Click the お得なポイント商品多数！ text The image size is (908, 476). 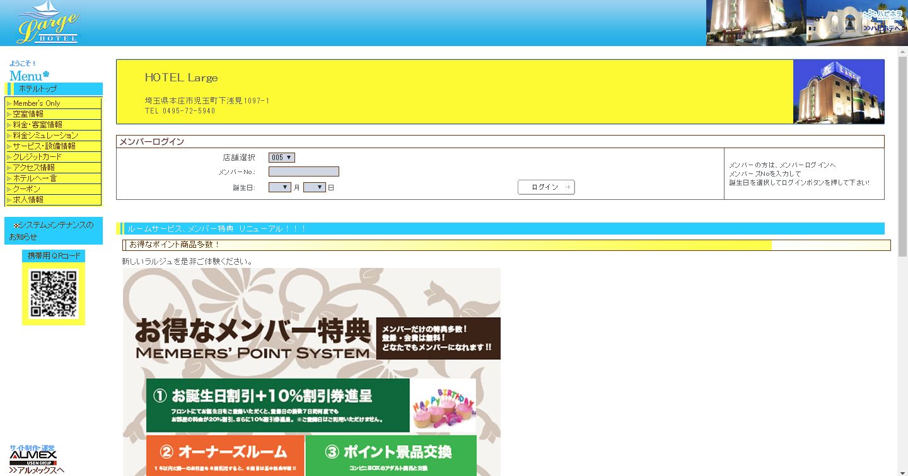175,245
